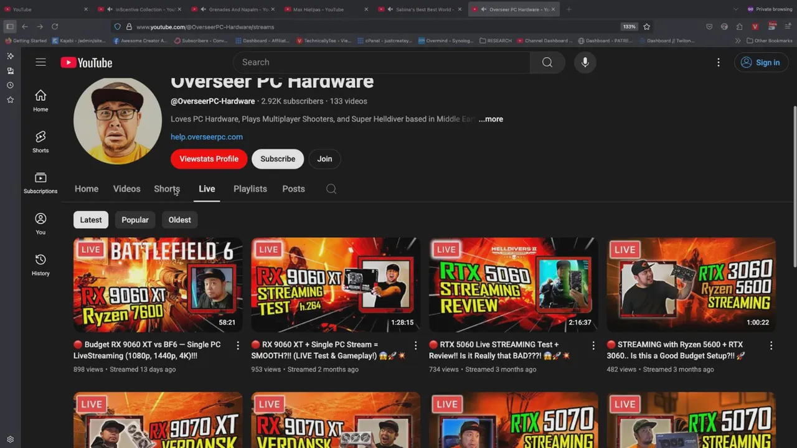The width and height of the screenshot is (797, 448).
Task: Click the search magnifier button
Action: pos(547,62)
